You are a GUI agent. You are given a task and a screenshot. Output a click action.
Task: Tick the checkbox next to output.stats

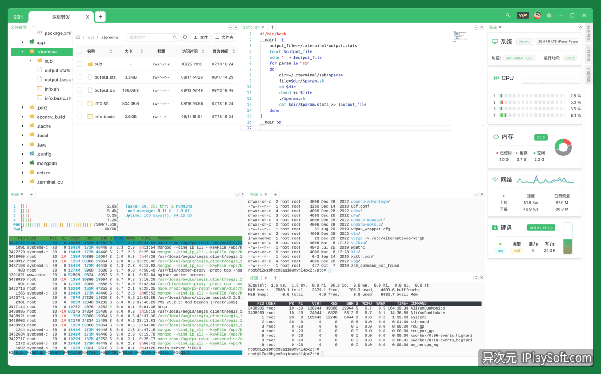pyautogui.click(x=80, y=77)
